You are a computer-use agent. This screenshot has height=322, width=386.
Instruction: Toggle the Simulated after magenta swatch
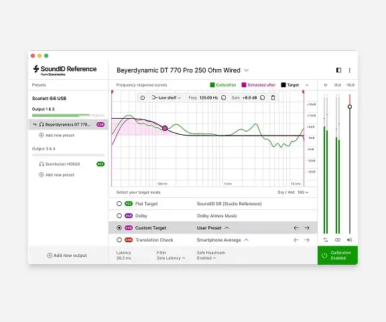[x=244, y=85]
